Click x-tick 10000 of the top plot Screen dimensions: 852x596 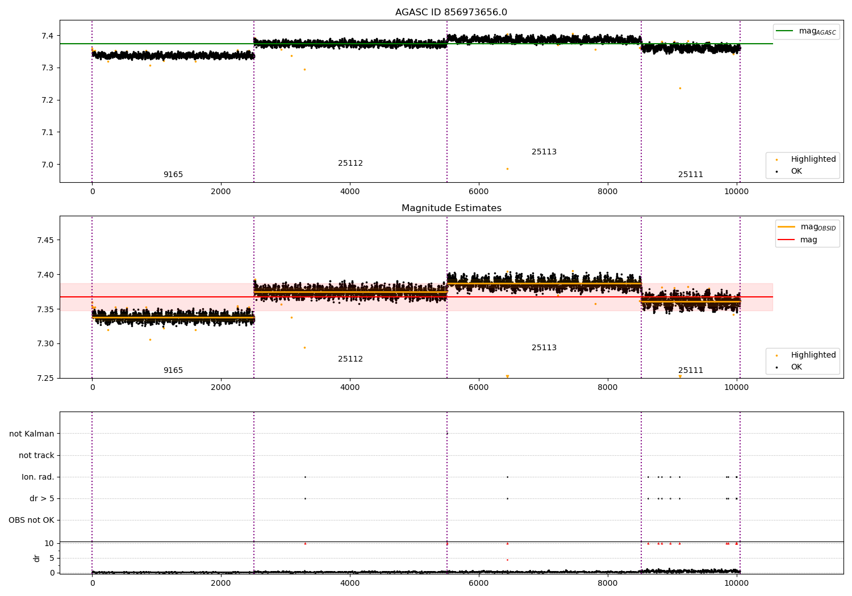click(x=737, y=192)
